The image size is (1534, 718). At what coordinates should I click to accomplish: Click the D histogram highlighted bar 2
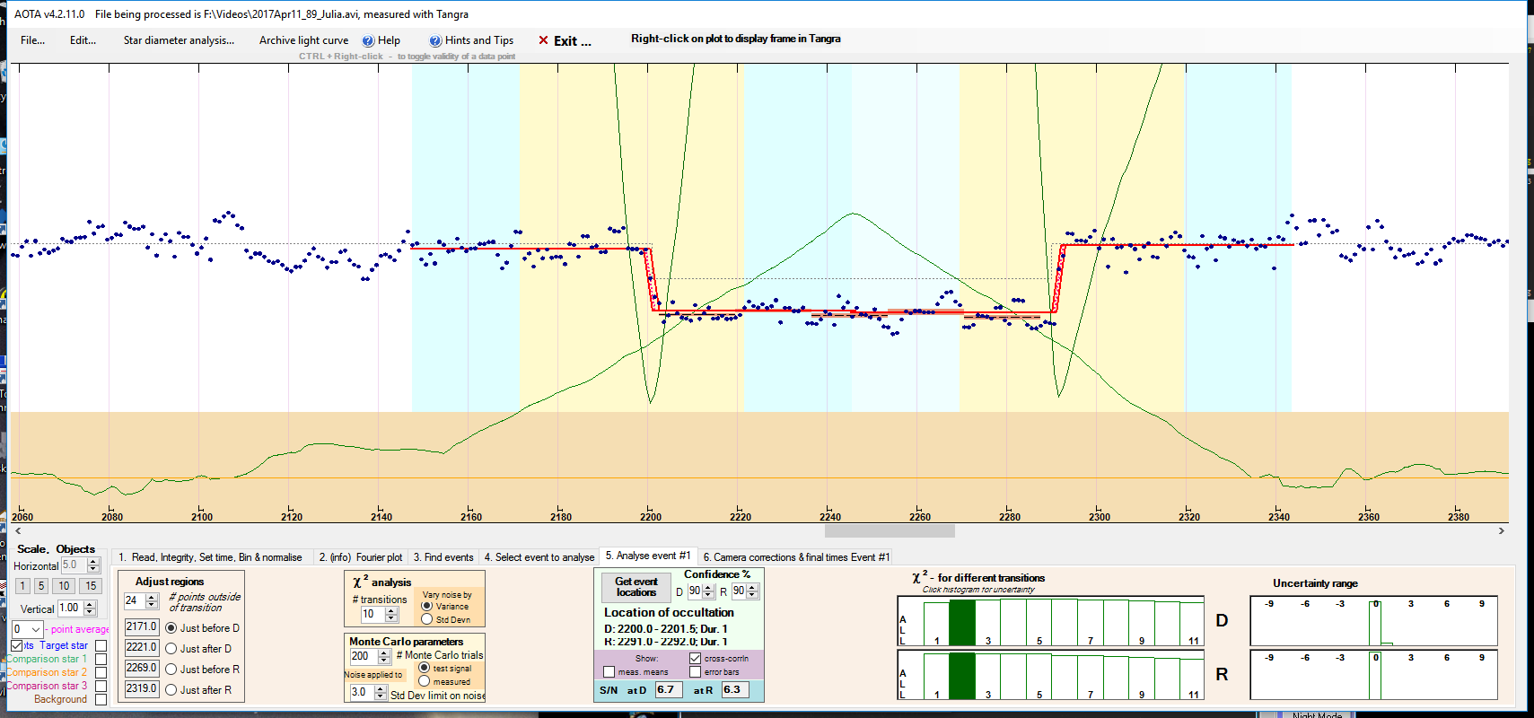click(962, 623)
